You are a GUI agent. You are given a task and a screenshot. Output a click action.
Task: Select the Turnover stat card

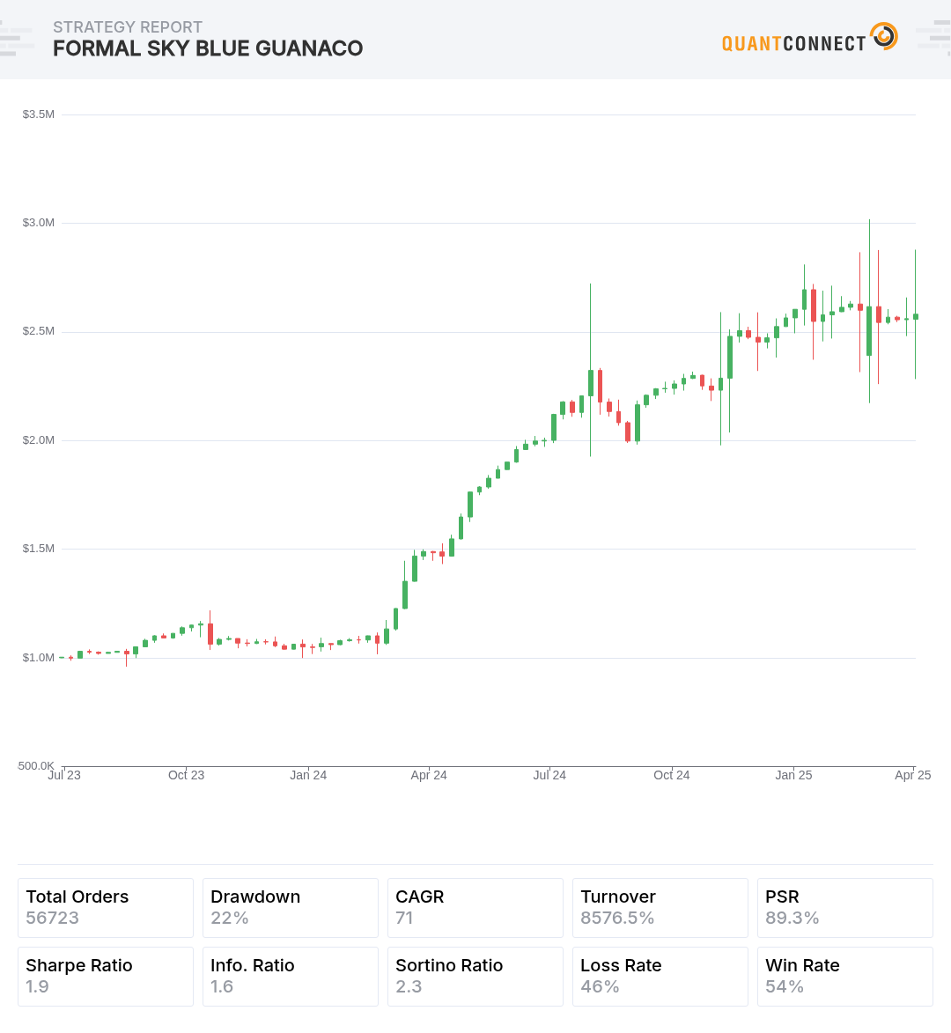pos(660,907)
